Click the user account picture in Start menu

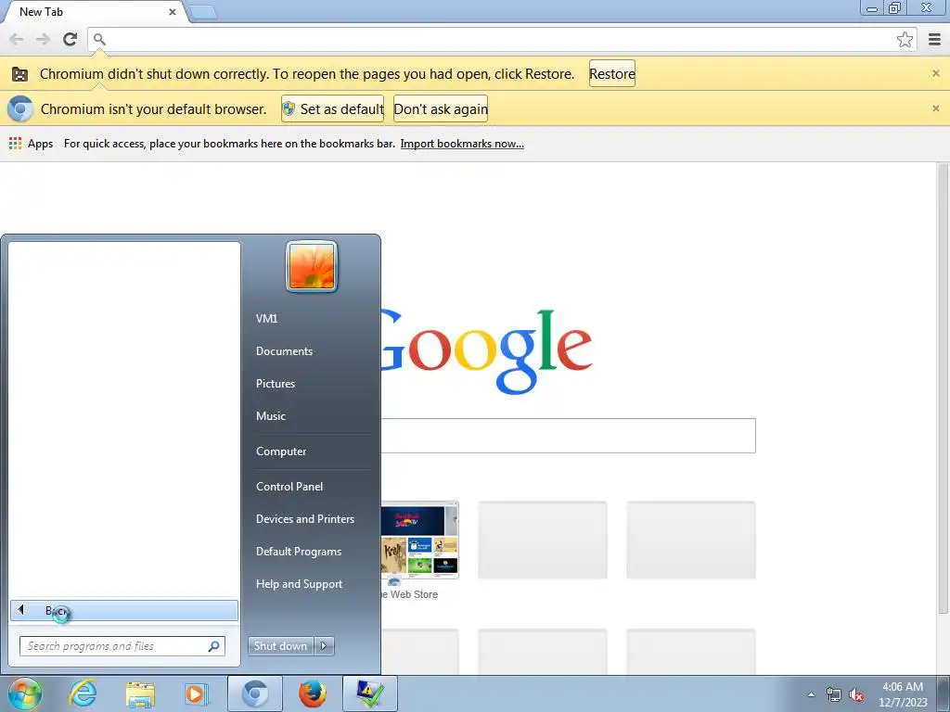pos(312,266)
